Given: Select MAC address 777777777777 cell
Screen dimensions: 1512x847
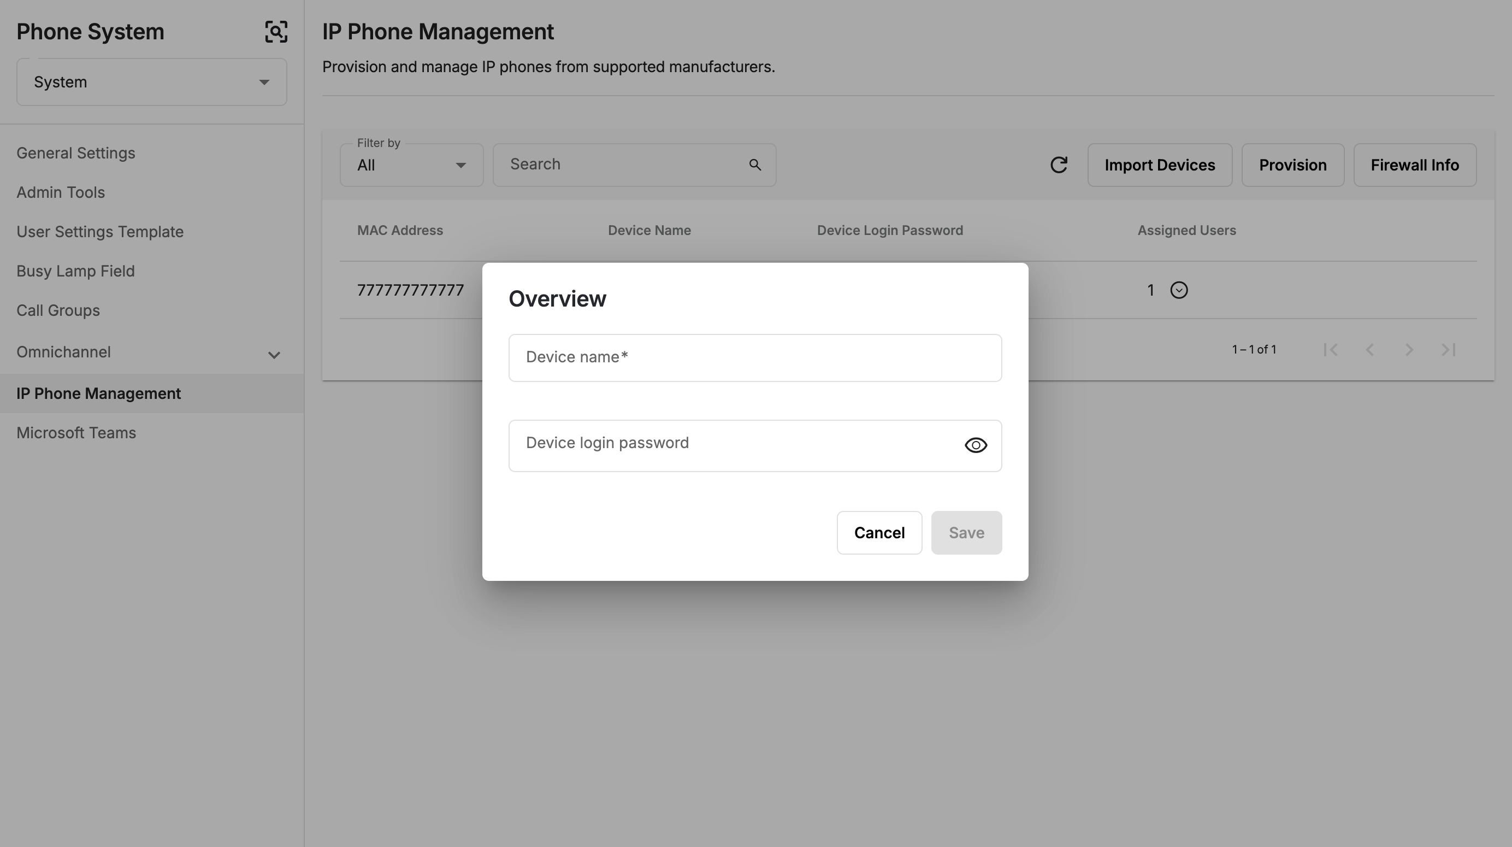Looking at the screenshot, I should [411, 290].
